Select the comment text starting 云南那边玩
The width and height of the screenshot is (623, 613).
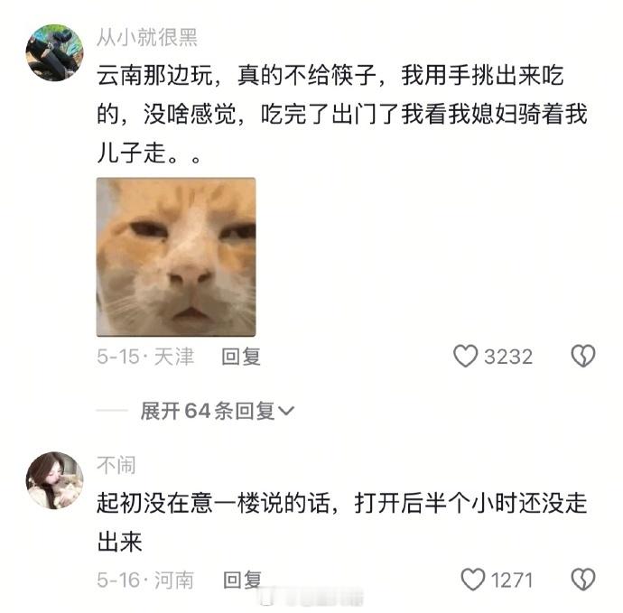coord(342,114)
